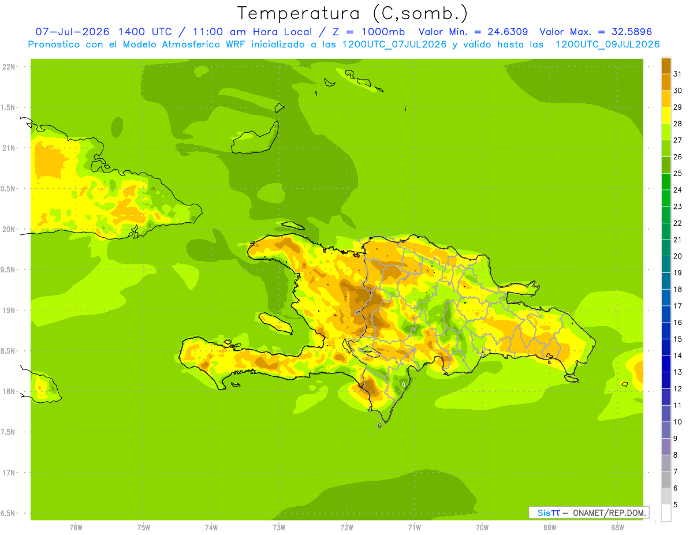
Task: Click the '22N' latitude axis label
Action: pos(9,67)
